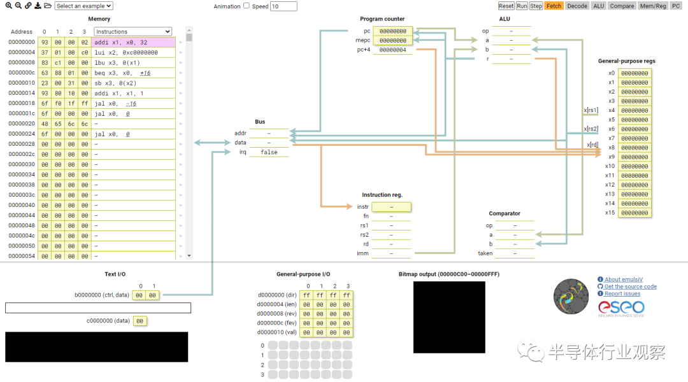
Task: Open the Instructions view dropdown
Action: pos(133,32)
